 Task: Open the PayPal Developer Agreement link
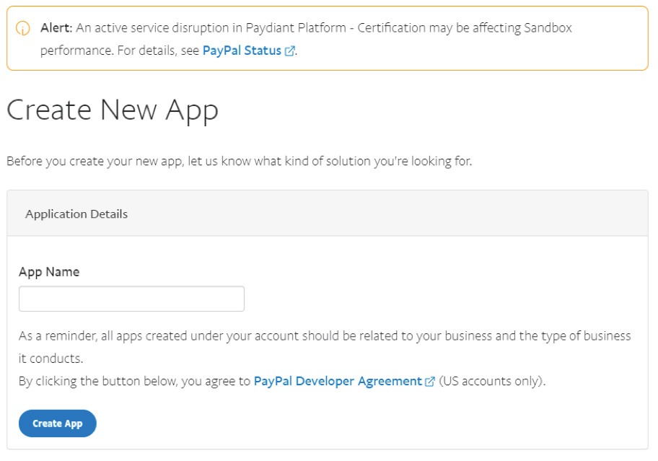(x=337, y=381)
